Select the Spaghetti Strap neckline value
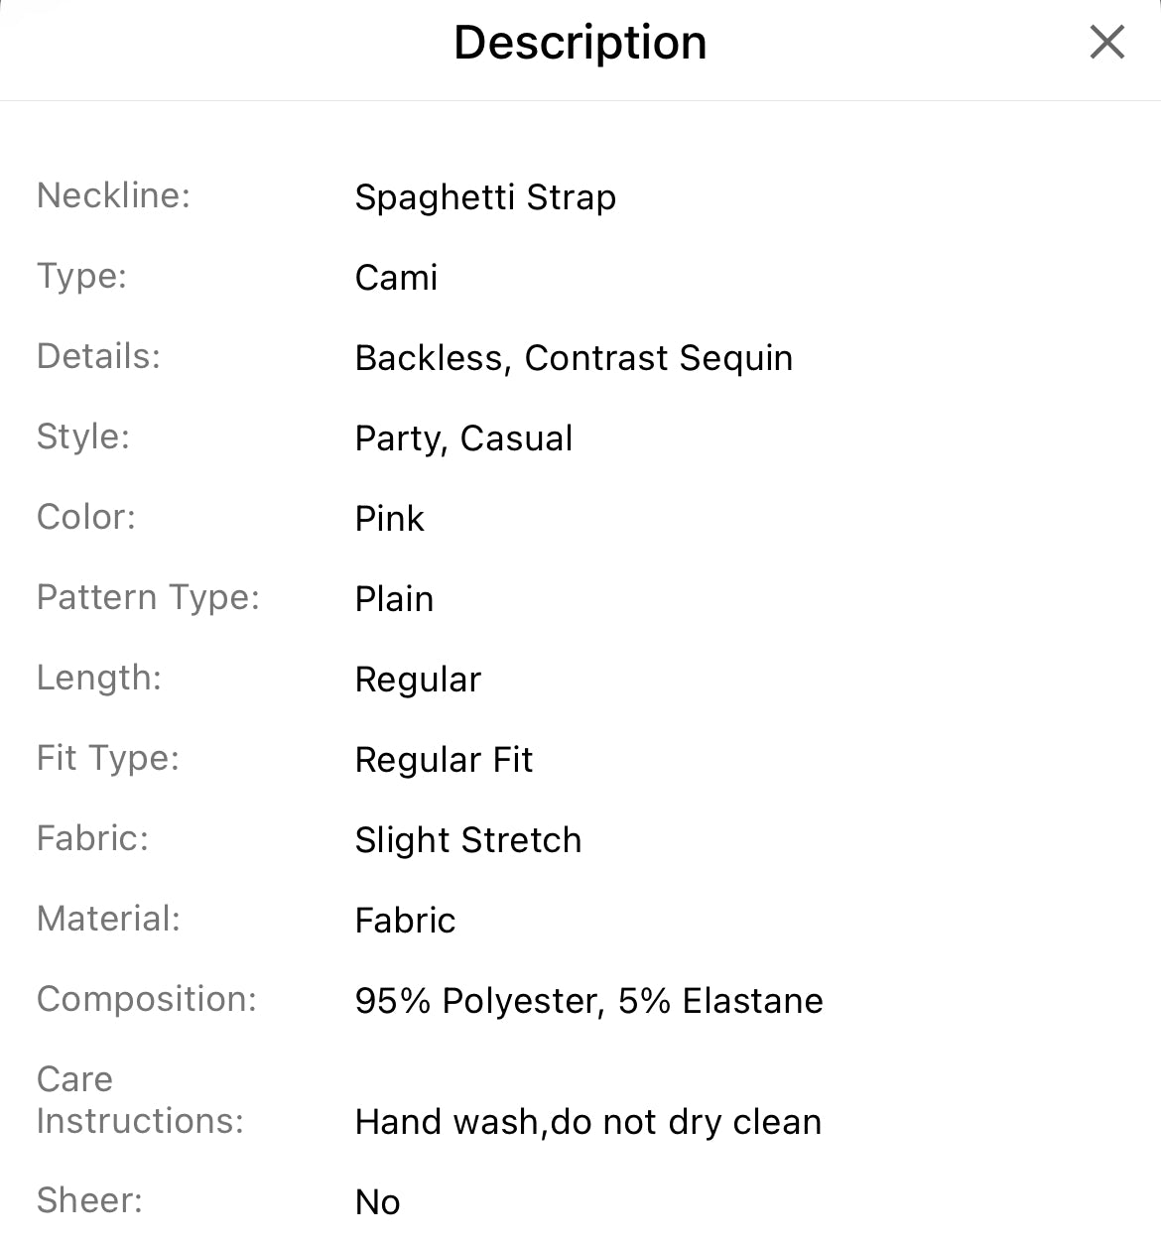The width and height of the screenshot is (1161, 1243). coord(485,197)
